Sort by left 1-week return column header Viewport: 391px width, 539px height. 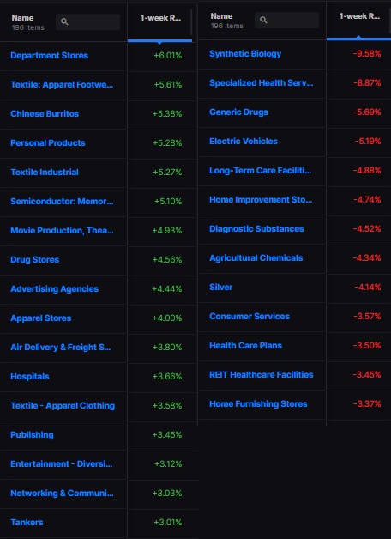coord(160,18)
